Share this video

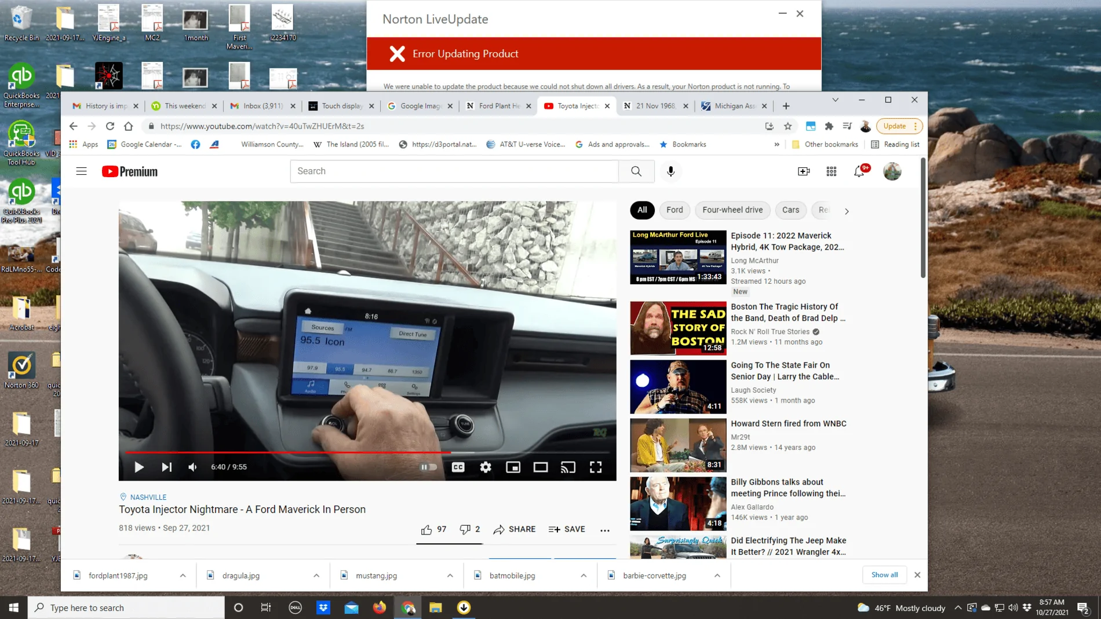(x=515, y=529)
